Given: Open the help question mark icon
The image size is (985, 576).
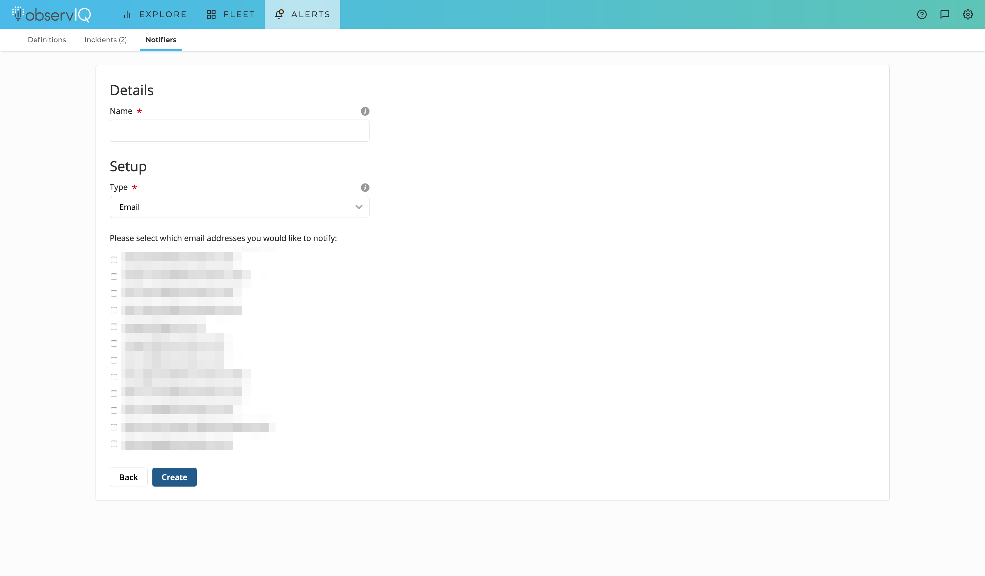Looking at the screenshot, I should [x=922, y=15].
